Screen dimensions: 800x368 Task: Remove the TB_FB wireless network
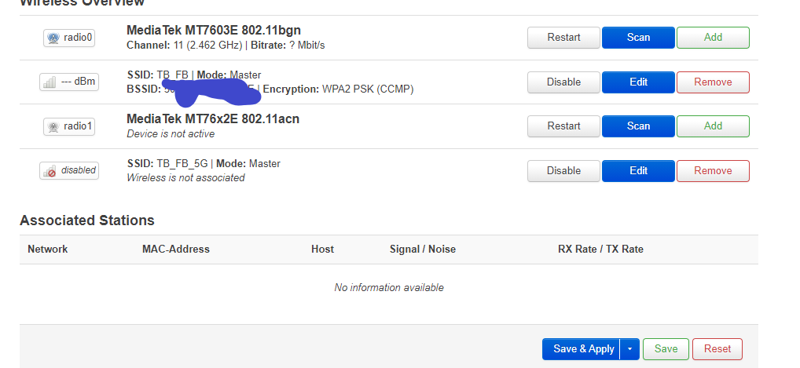(x=713, y=82)
